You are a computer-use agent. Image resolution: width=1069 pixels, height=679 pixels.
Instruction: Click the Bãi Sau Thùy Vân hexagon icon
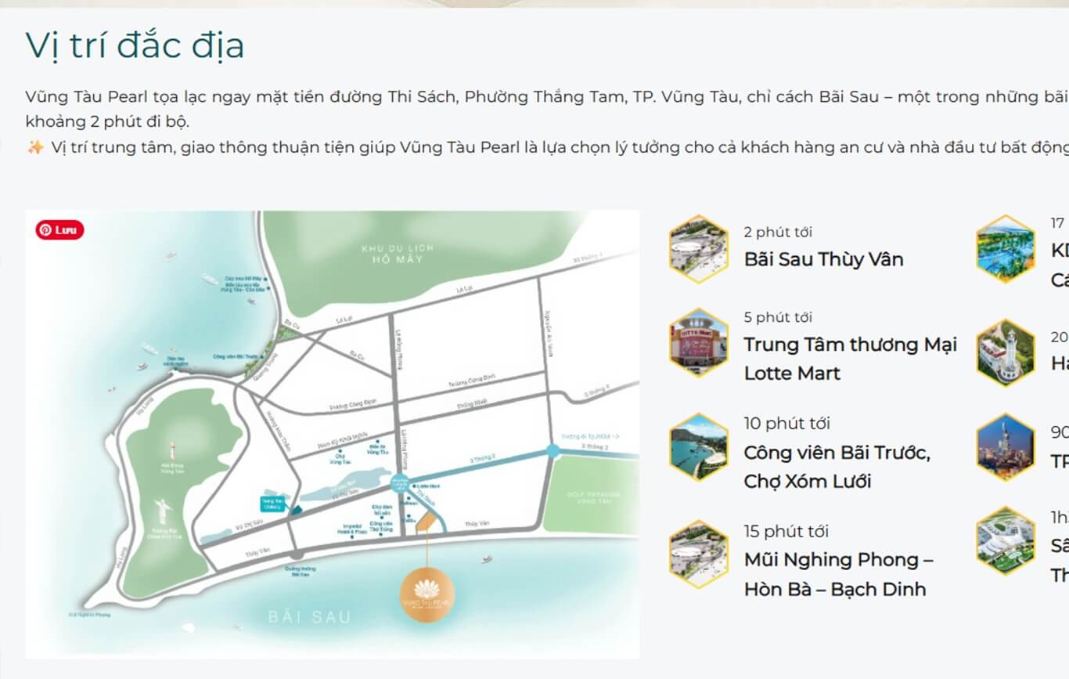pos(699,249)
